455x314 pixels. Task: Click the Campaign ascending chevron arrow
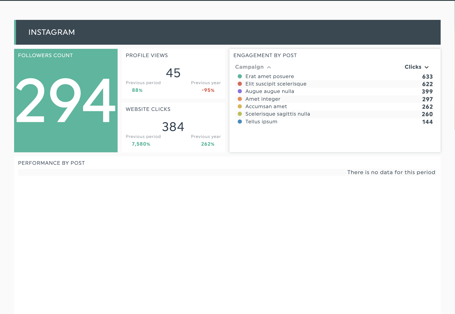pos(269,67)
